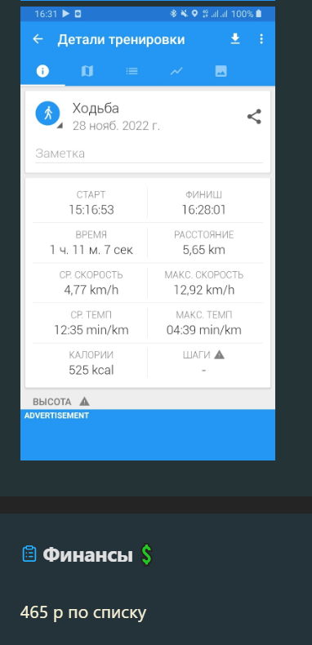The height and width of the screenshot is (645, 312).
Task: Click the warning triangle beside ВЫСОТА
Action: tap(84, 402)
